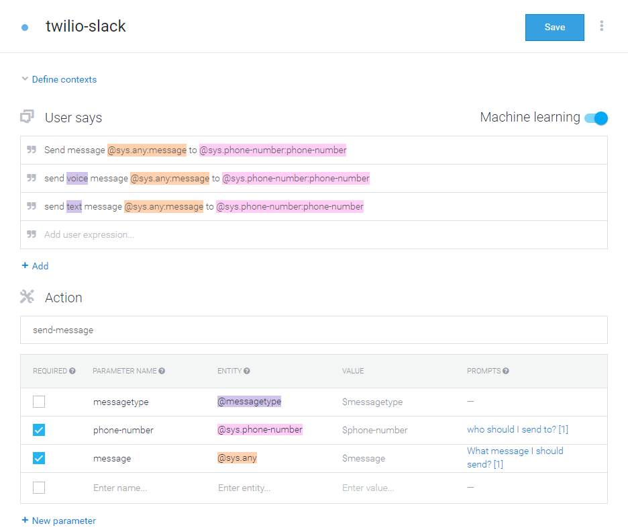Uncheck required box for message parameter
628x532 pixels.
[x=39, y=458]
